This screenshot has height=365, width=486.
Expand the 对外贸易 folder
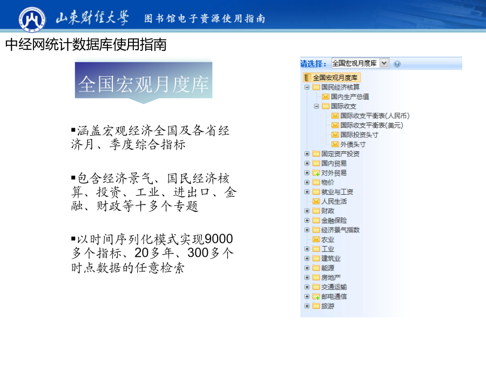(x=307, y=172)
